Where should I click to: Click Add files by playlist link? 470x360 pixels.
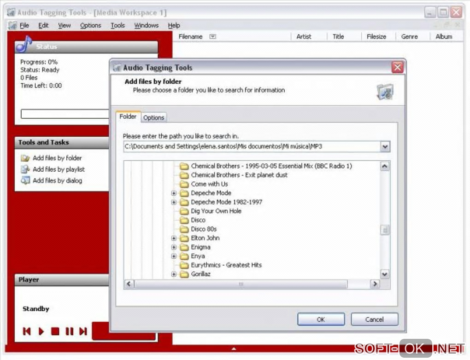pos(59,169)
